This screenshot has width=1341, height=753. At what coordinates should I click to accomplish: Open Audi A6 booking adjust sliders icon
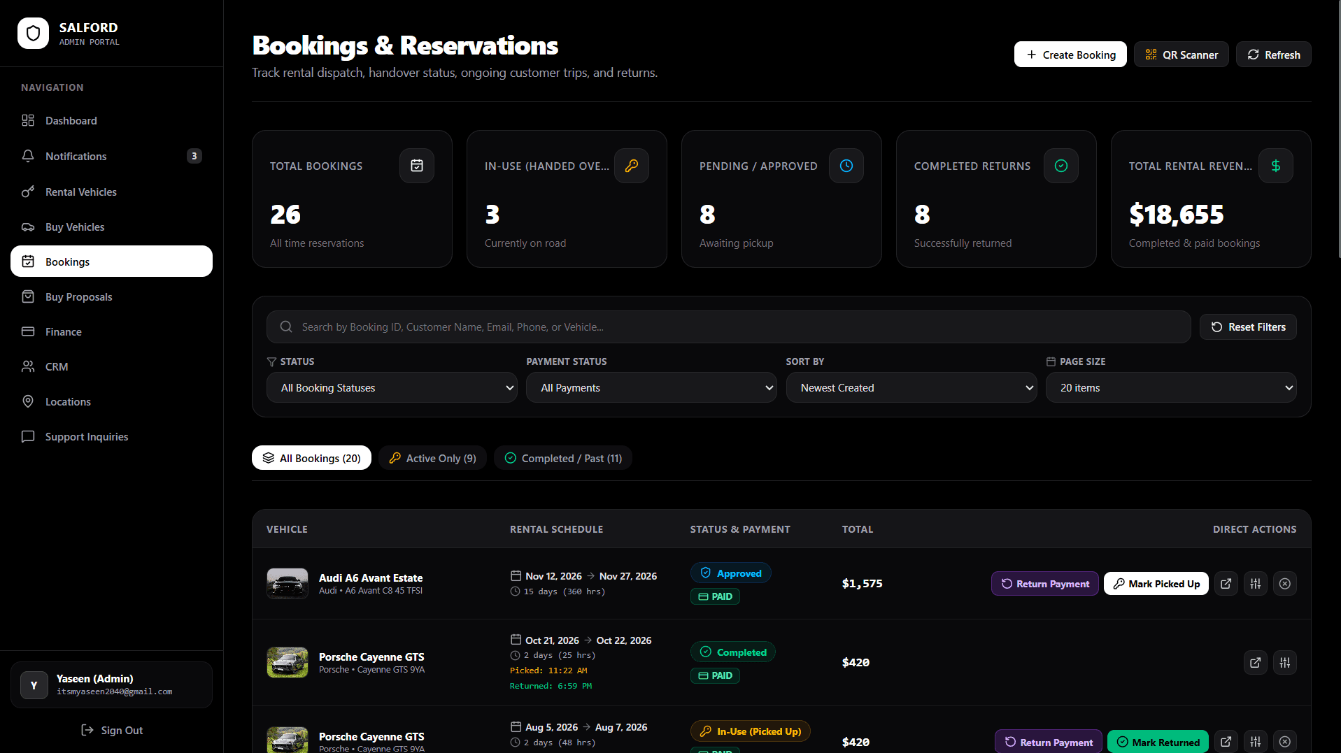click(x=1256, y=584)
